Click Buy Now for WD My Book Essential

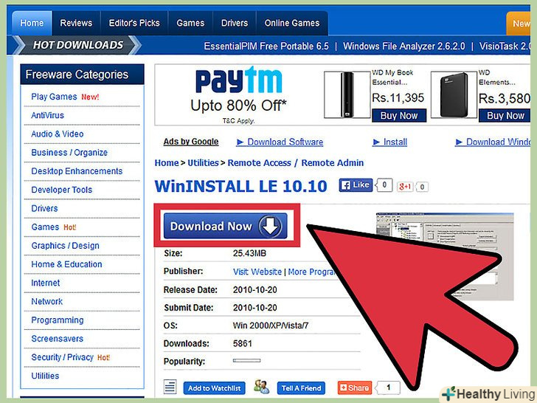click(x=399, y=115)
